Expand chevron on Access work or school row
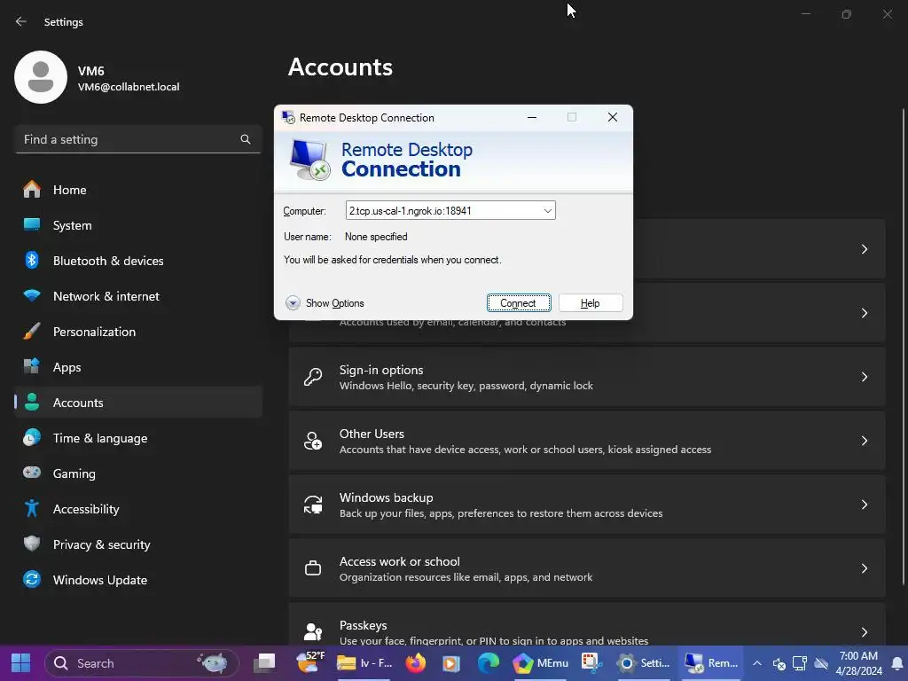 pyautogui.click(x=864, y=568)
